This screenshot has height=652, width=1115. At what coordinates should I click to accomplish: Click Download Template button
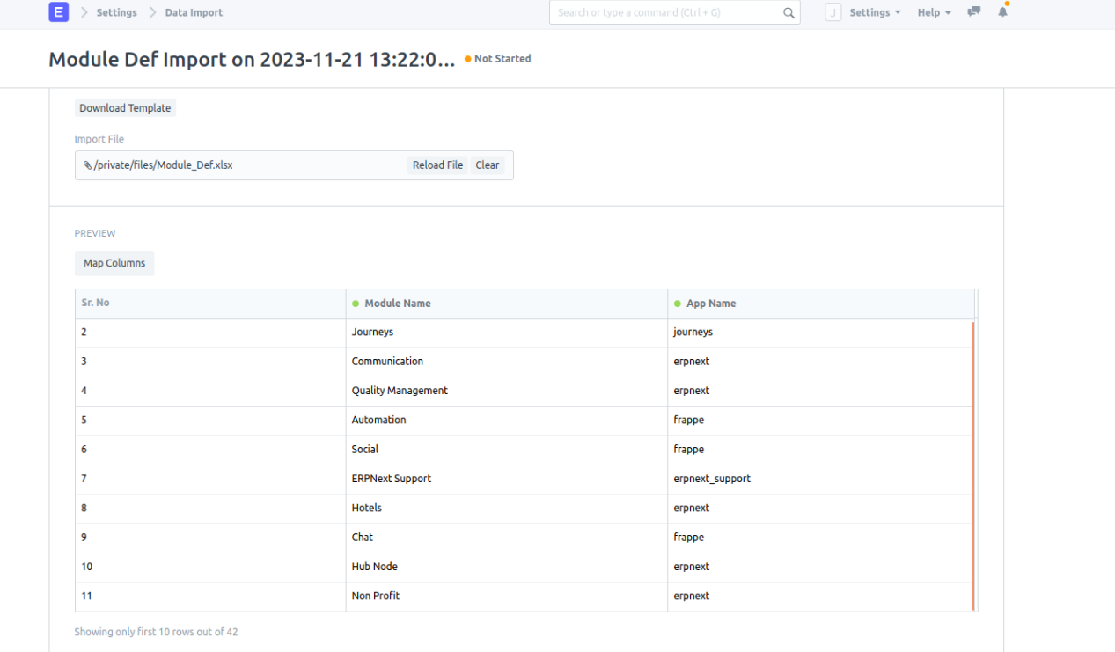point(125,108)
